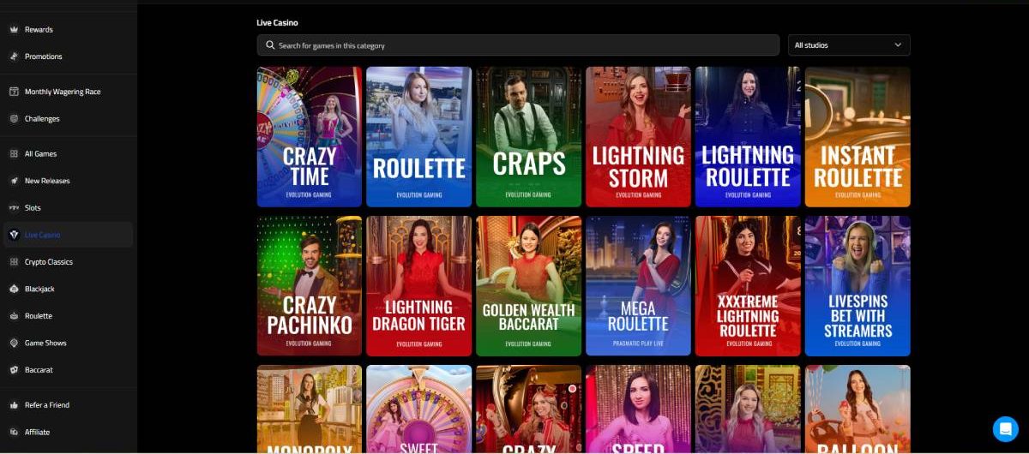Click the Promotions rocket icon
Screen dimensions: 1029x454
(x=14, y=57)
